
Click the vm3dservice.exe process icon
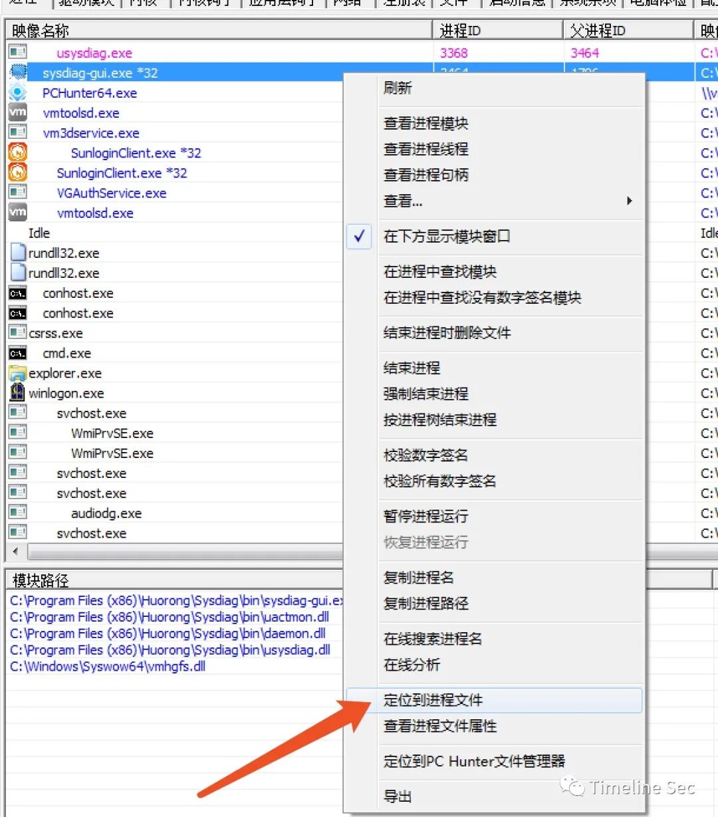17,133
